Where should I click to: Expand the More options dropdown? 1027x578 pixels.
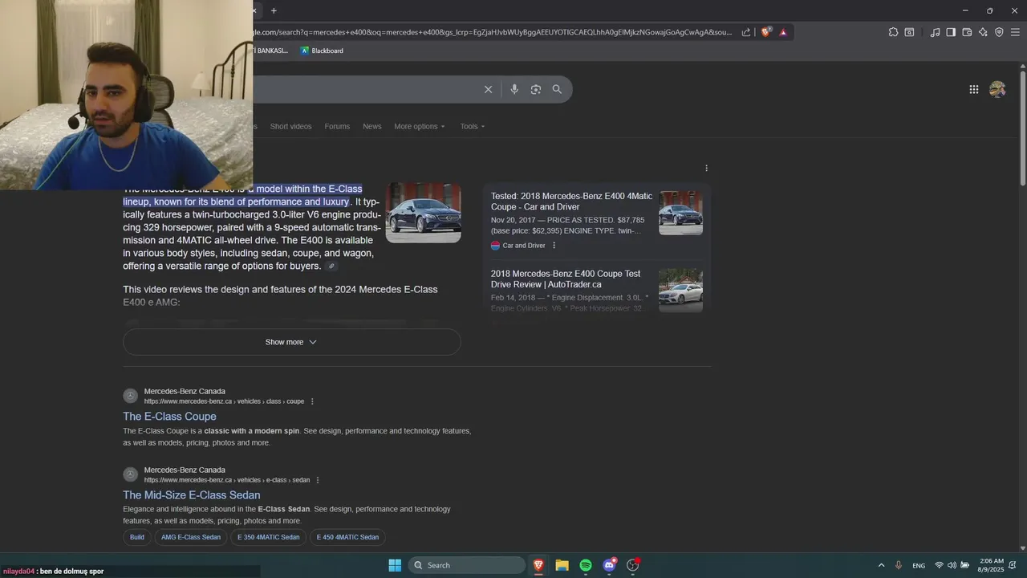click(x=419, y=126)
